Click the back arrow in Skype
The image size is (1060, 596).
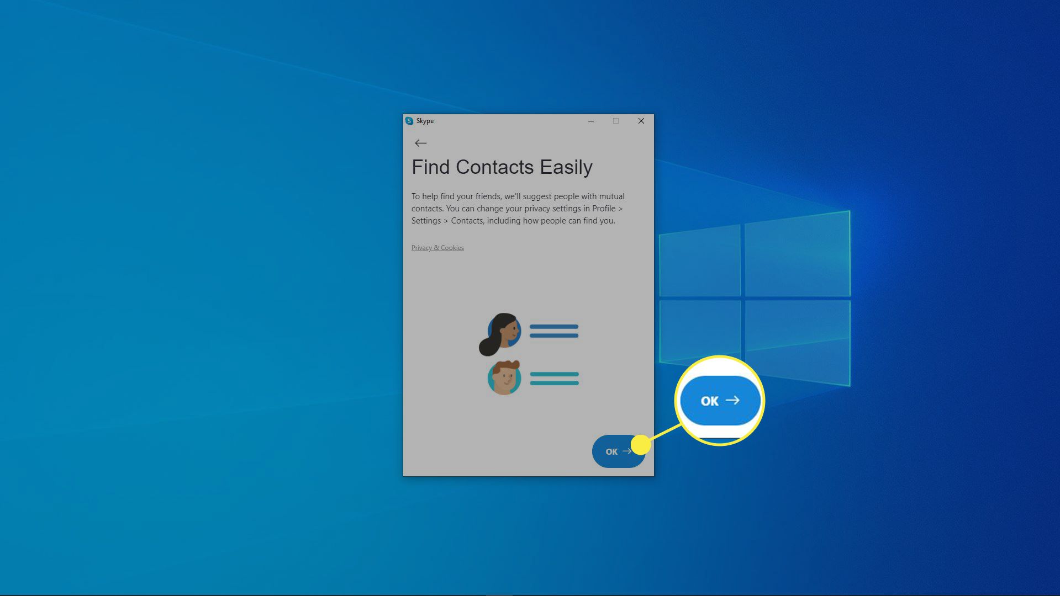420,143
